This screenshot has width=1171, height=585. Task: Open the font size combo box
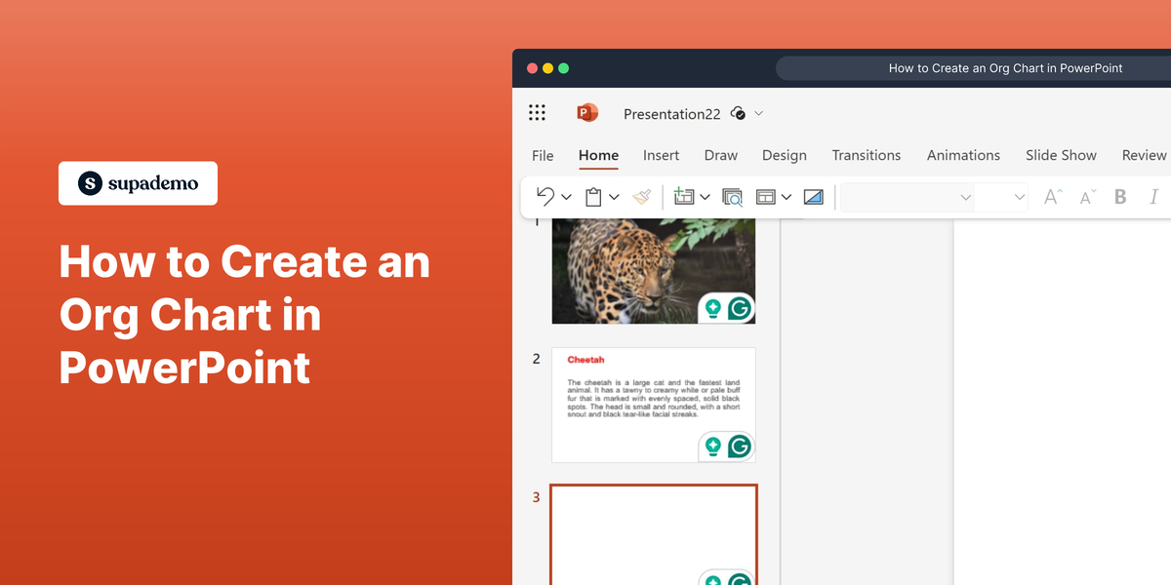[1001, 197]
